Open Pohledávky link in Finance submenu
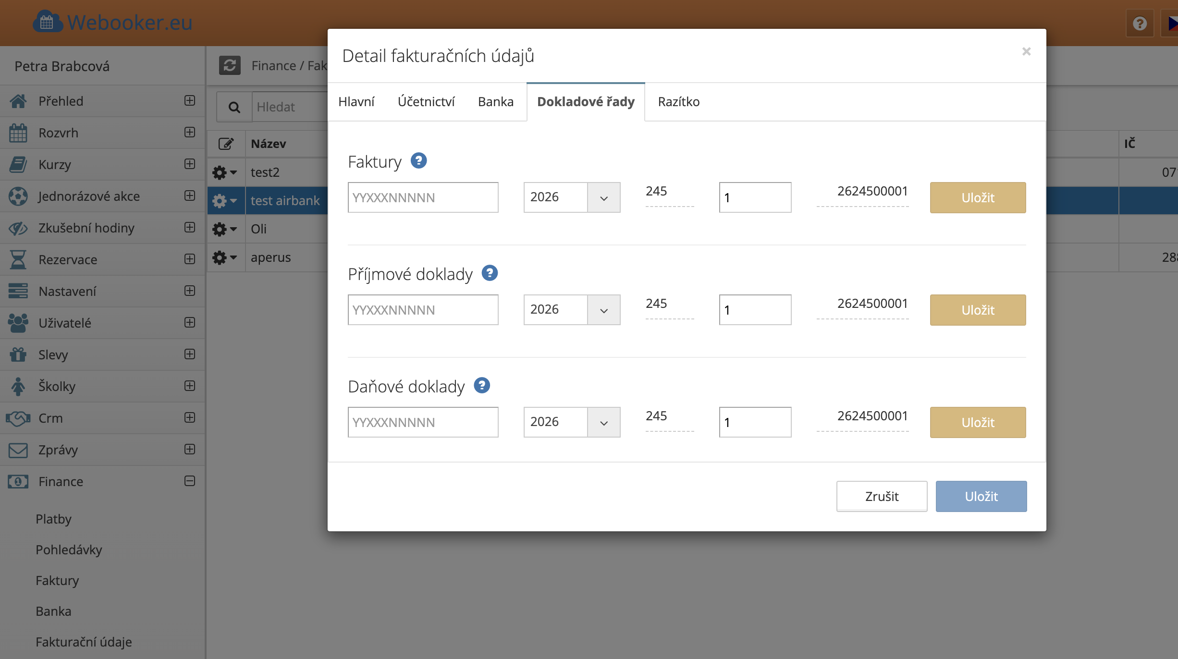 [69, 549]
